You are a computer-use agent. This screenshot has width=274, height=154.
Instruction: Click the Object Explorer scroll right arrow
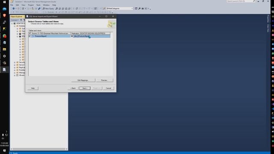coord(67,149)
